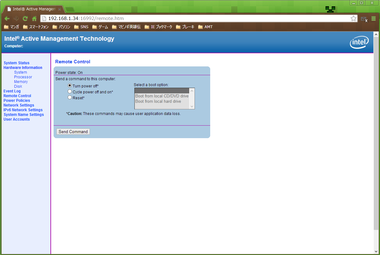This screenshot has width=380, height=255.
Task: Open the ゲーム bookmark folder
Action: click(x=100, y=27)
